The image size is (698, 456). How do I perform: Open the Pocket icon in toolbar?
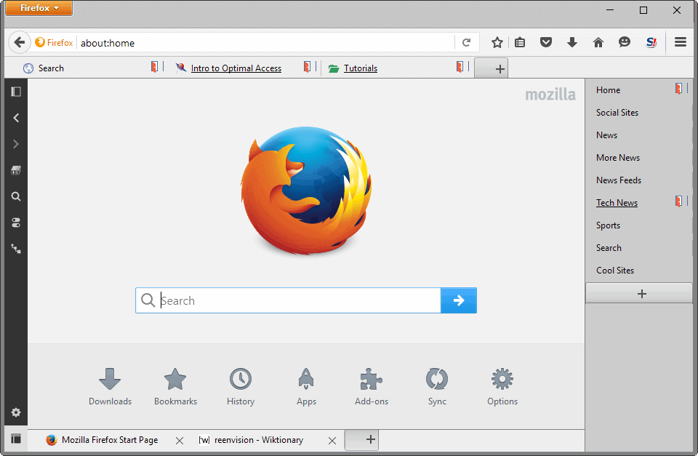tap(546, 43)
